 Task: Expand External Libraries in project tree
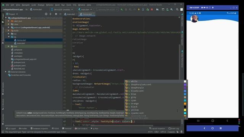[6, 72]
